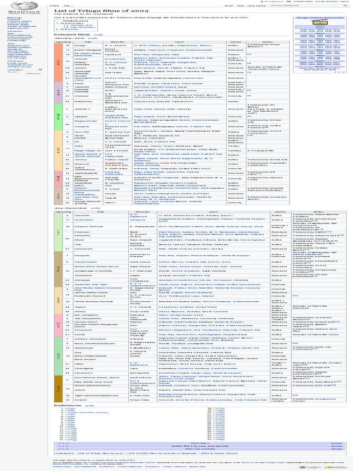Open Main page in the sidebar
This screenshot has width=353, height=471.
click(14, 18)
